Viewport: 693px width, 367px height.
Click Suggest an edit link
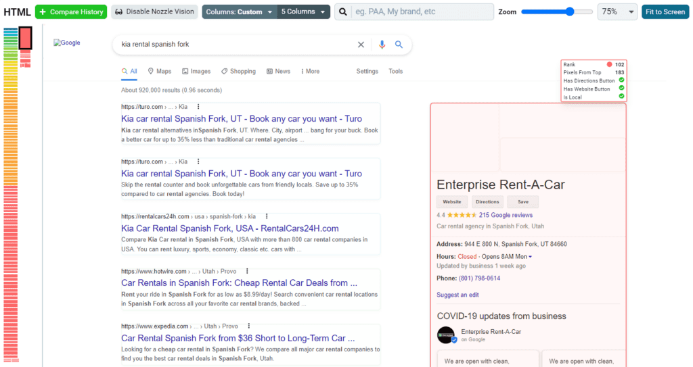[457, 295]
